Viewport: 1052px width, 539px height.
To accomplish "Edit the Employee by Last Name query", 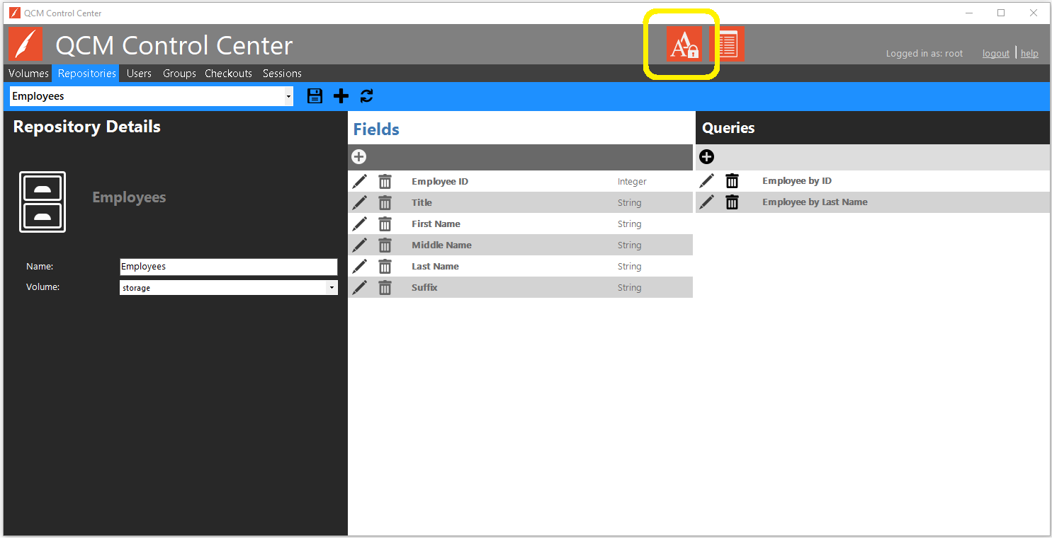I will [x=706, y=202].
